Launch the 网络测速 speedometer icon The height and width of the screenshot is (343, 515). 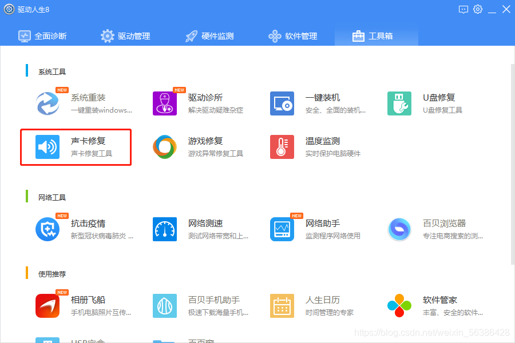point(165,229)
